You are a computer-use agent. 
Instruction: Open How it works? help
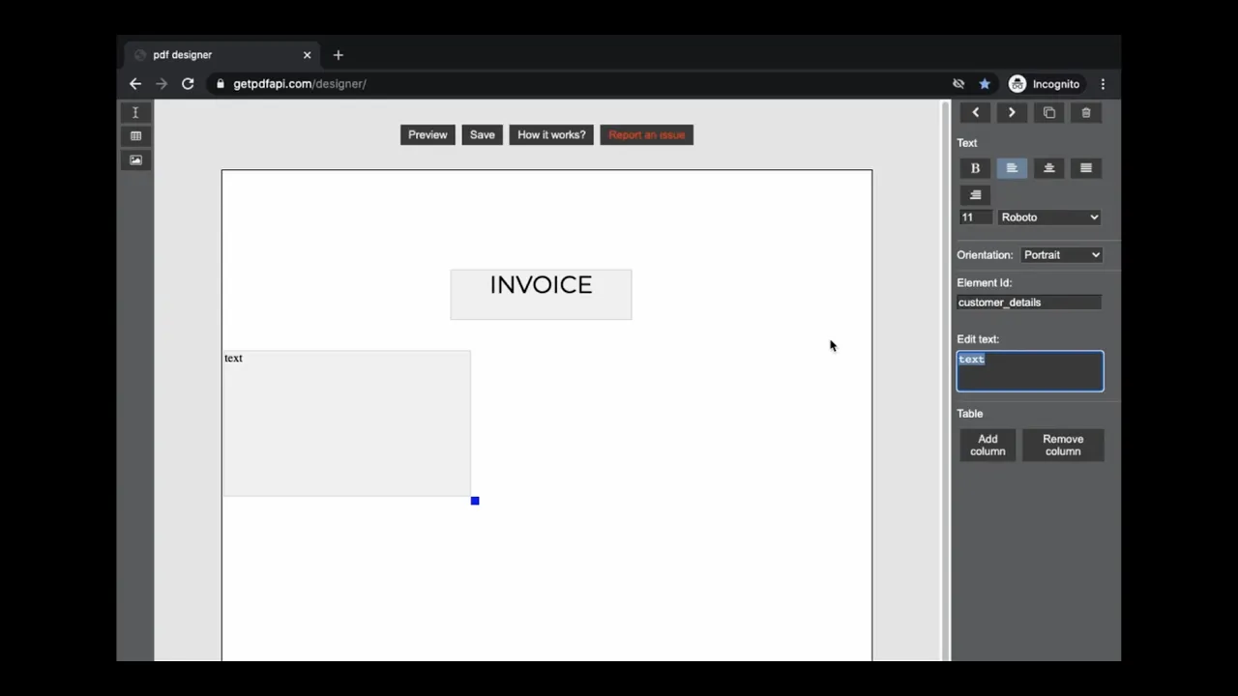[551, 135]
